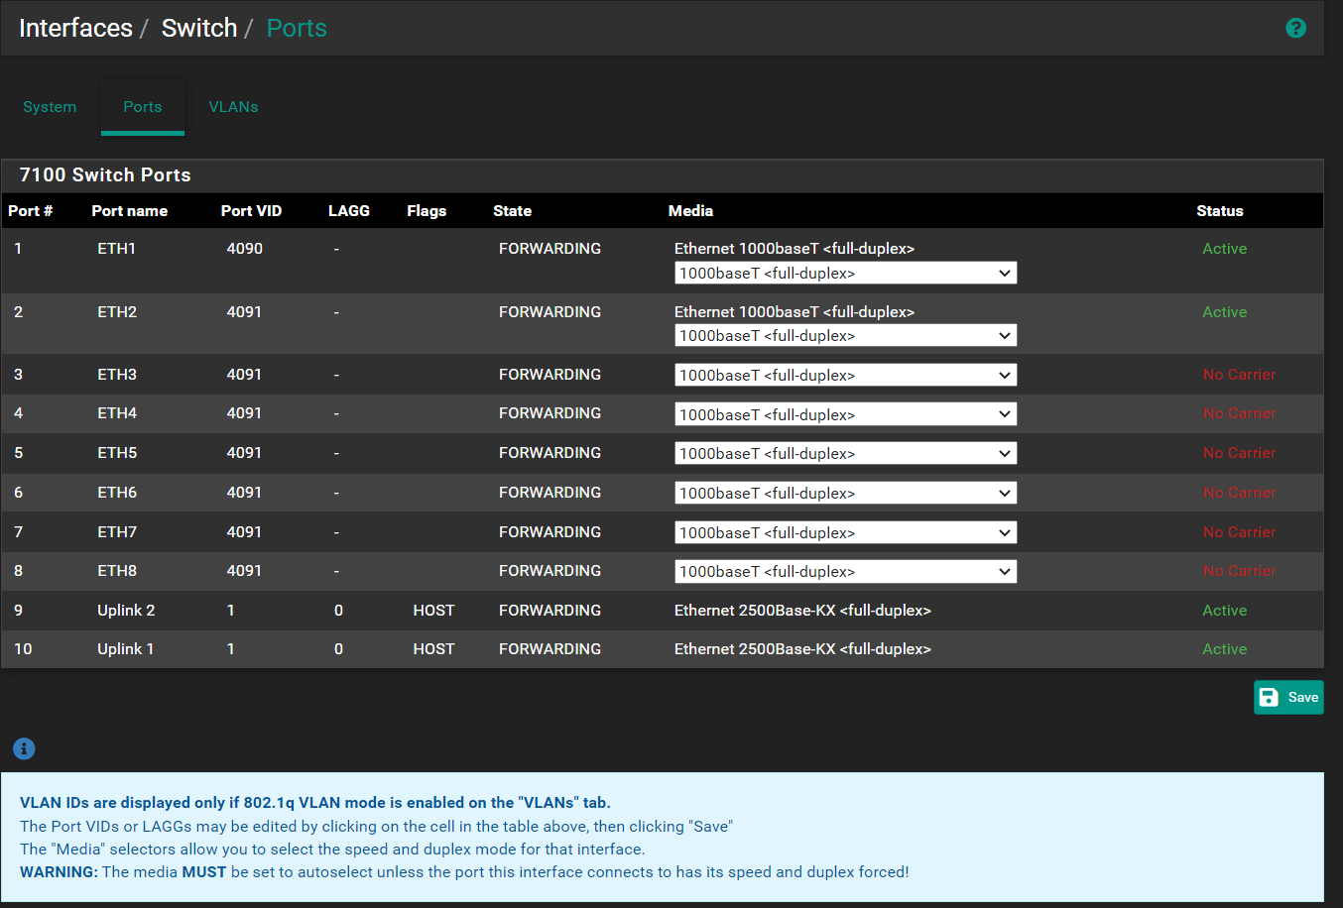Click the Save button
This screenshot has height=908, width=1343.
(1288, 697)
